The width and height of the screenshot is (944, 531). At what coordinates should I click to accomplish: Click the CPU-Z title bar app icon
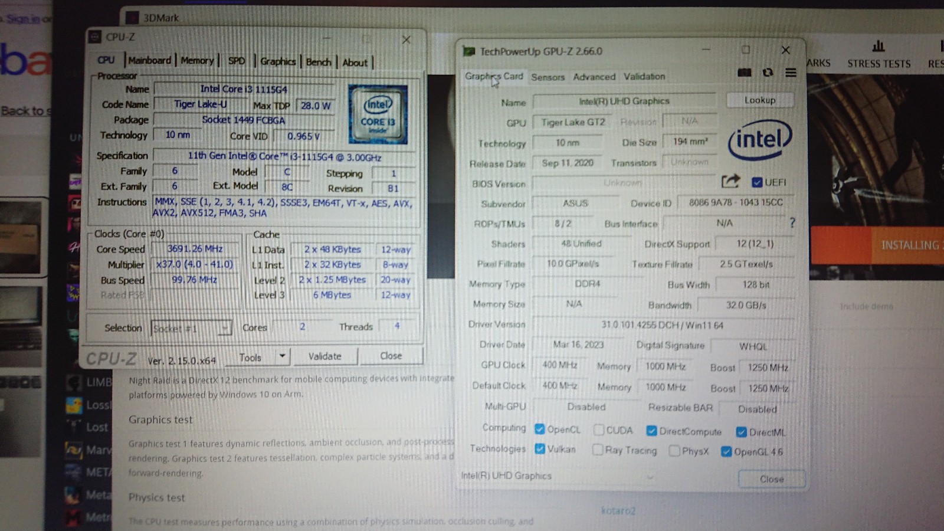94,37
